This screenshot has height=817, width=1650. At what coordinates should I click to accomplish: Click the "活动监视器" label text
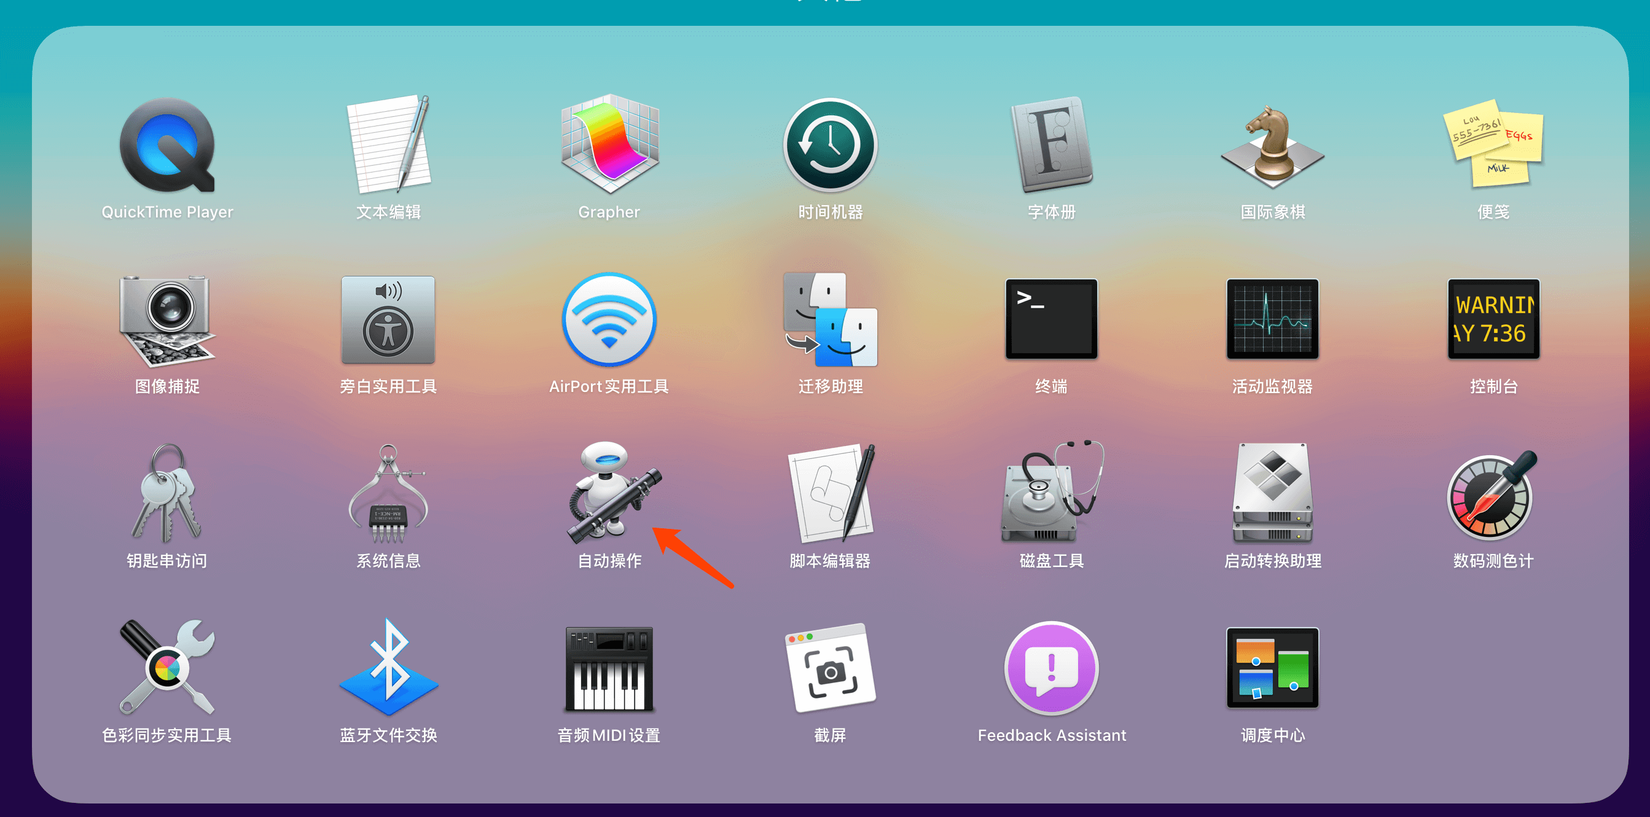coord(1272,386)
